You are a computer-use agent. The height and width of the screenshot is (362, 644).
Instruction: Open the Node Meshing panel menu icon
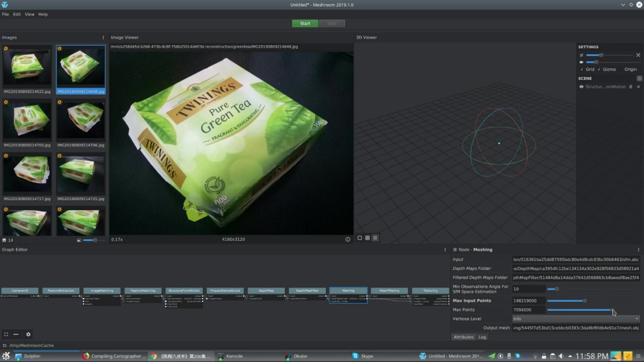click(638, 249)
